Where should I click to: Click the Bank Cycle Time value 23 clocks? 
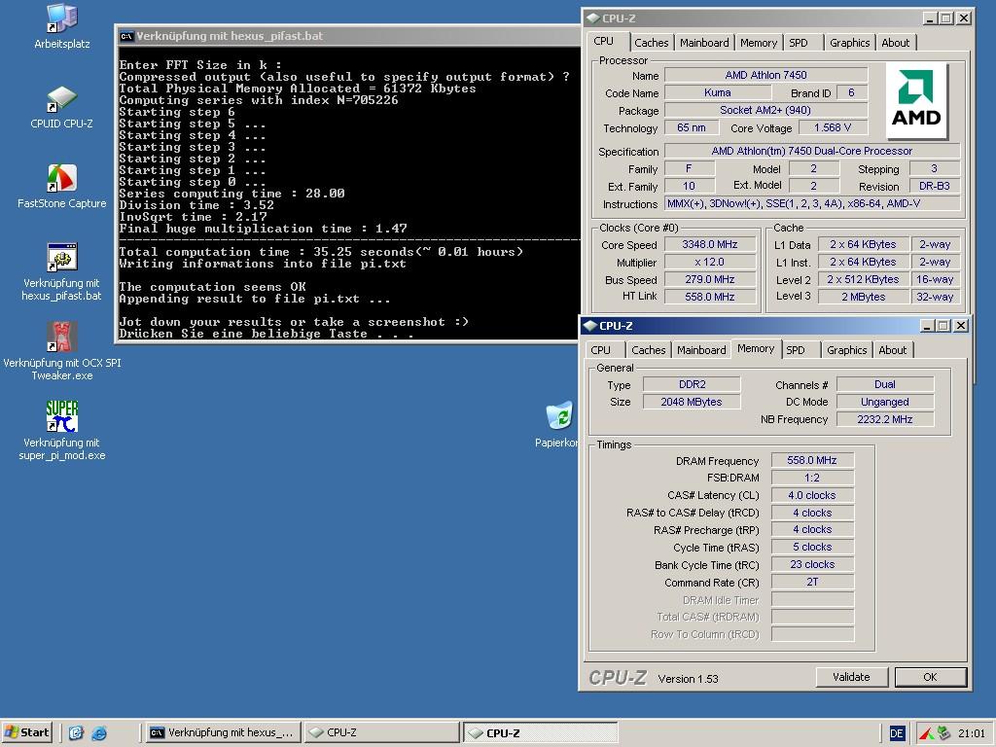(812, 565)
